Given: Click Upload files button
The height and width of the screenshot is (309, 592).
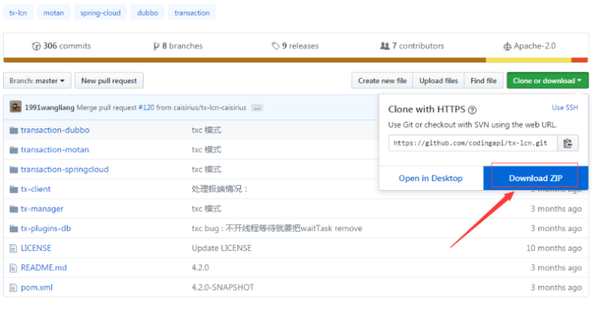Looking at the screenshot, I should tap(438, 80).
